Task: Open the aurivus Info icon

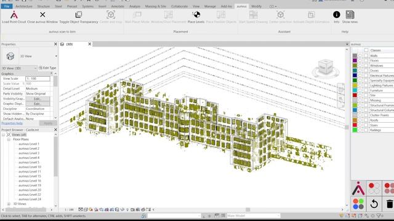Action: pyautogui.click(x=337, y=15)
